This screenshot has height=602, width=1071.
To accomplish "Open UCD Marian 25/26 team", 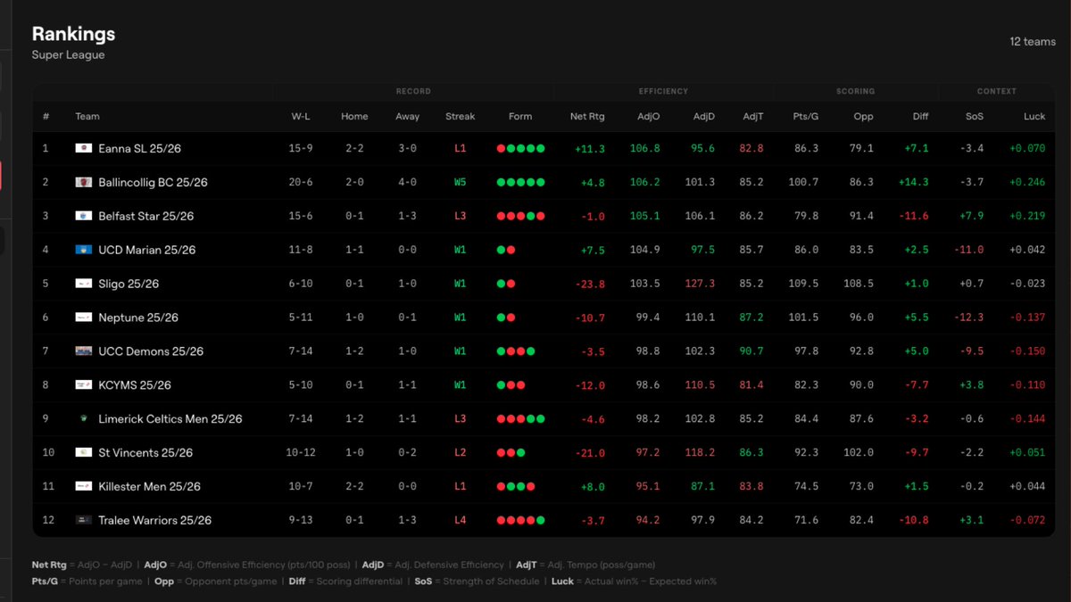I will (x=147, y=250).
